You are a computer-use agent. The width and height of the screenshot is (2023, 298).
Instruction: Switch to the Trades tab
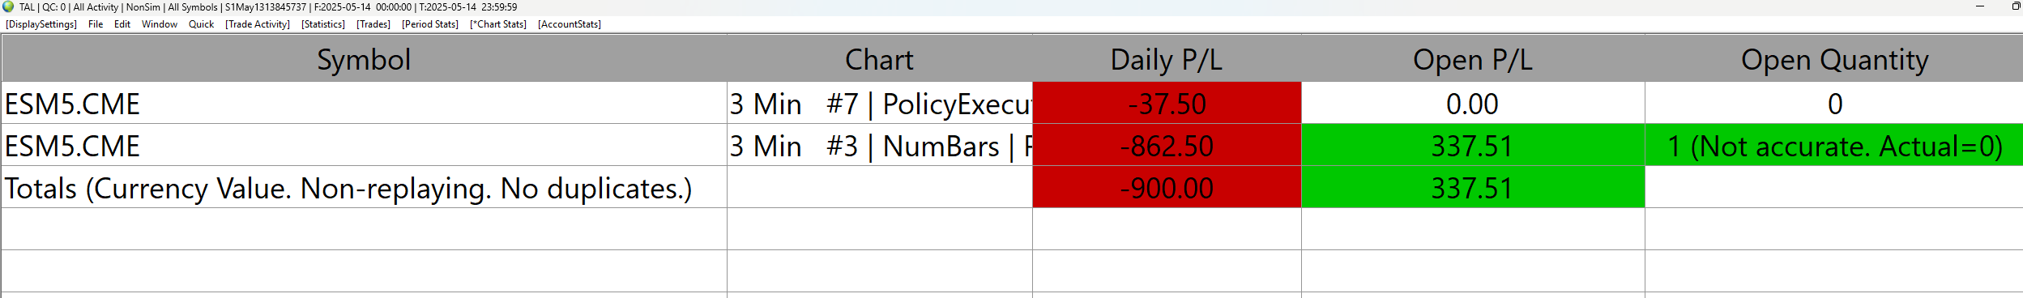[373, 24]
